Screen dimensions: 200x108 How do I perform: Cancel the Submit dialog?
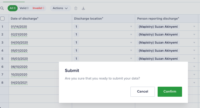142,91
